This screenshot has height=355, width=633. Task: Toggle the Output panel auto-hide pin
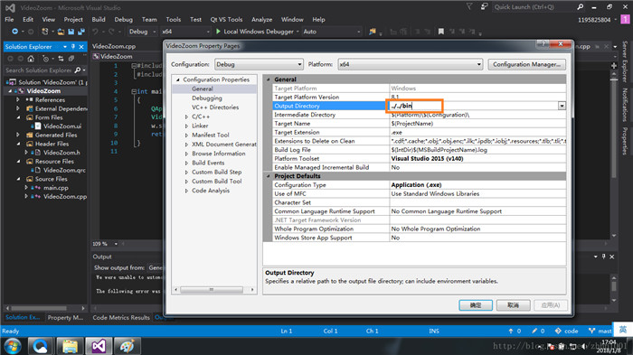(x=604, y=257)
